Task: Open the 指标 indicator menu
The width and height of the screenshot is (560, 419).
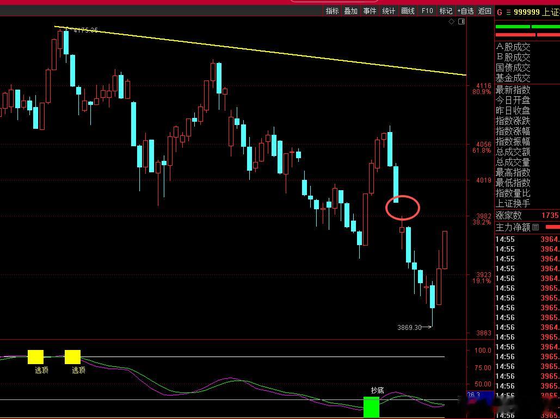Action: tap(332, 11)
